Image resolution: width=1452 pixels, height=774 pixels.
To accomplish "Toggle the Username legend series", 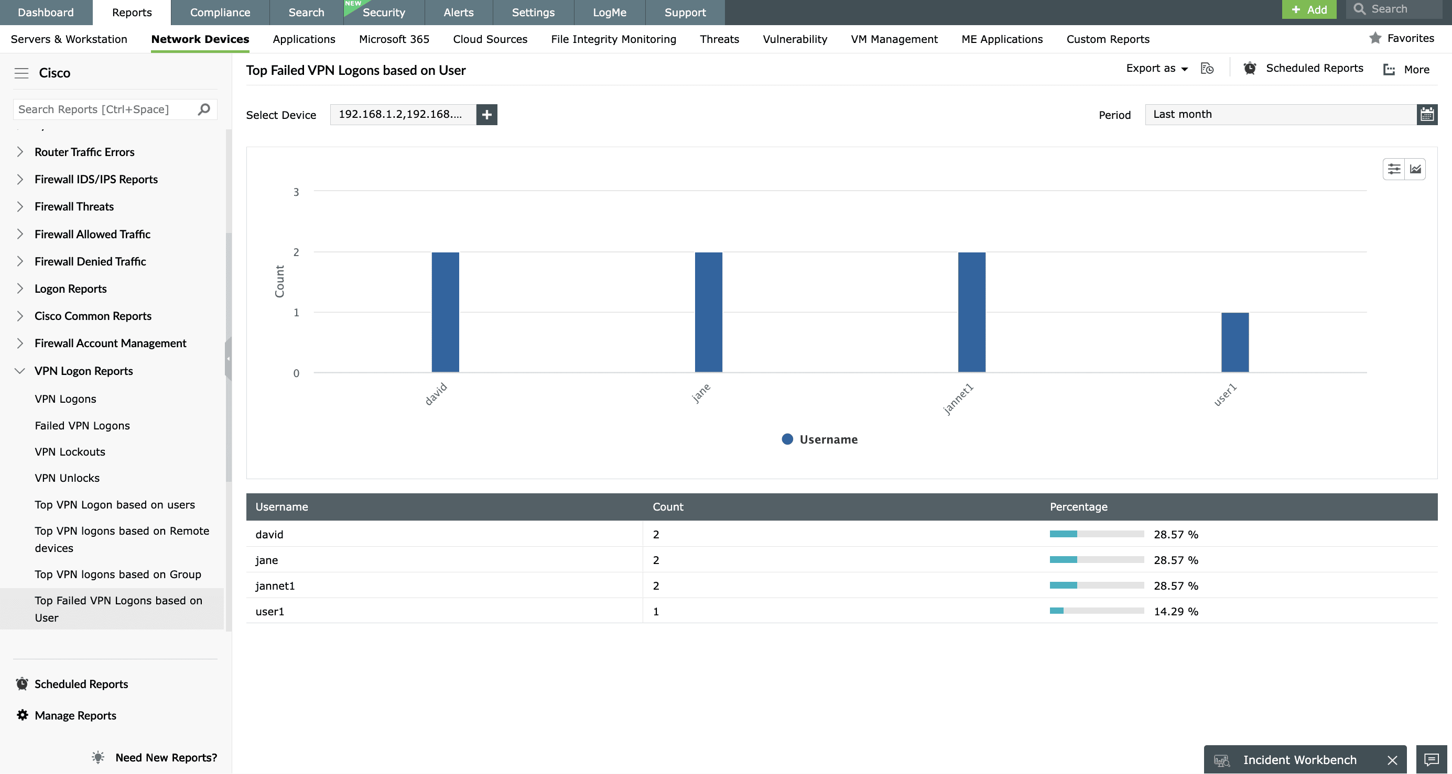I will 820,439.
